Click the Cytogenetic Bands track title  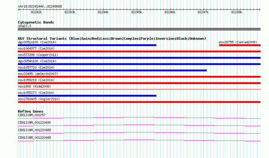tap(36, 22)
